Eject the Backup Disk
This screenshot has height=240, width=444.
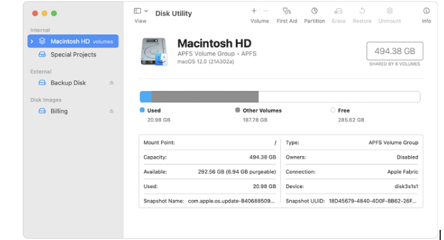[x=112, y=83]
